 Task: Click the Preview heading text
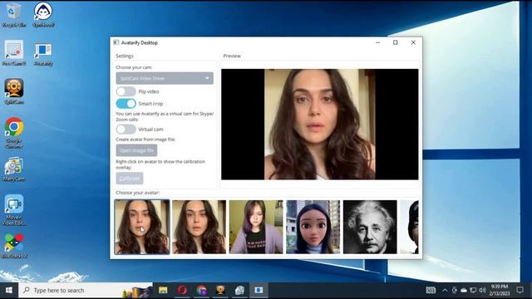pyautogui.click(x=232, y=56)
